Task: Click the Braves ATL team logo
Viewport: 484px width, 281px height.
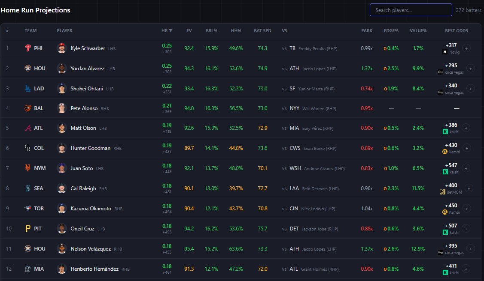Action: coord(28,128)
